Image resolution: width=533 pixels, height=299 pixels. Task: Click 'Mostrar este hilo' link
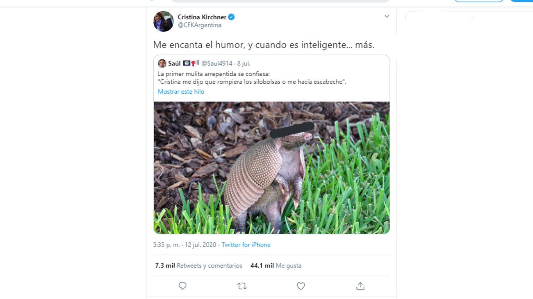pos(181,91)
